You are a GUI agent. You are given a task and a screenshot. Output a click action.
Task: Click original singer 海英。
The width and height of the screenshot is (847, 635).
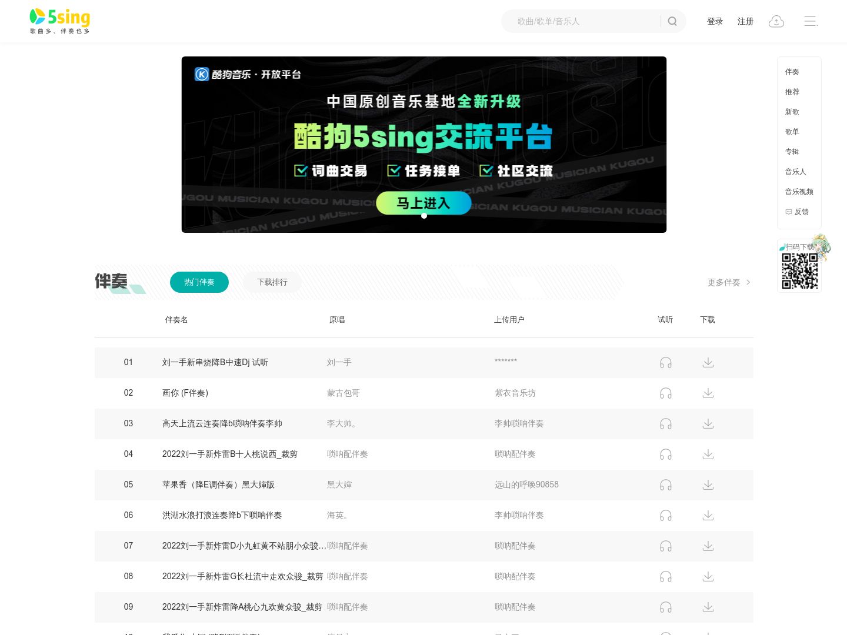point(339,515)
